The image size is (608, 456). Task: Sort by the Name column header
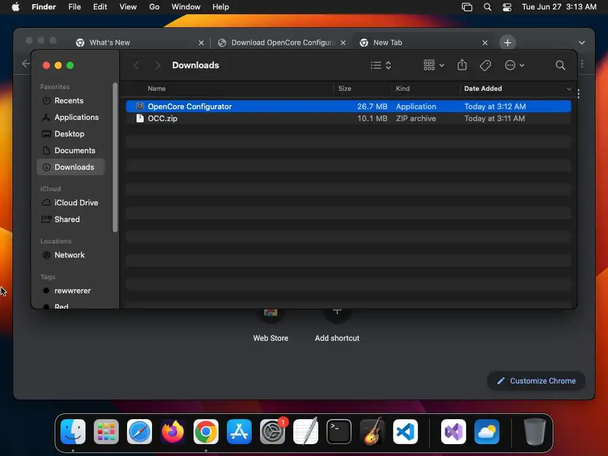coord(157,88)
